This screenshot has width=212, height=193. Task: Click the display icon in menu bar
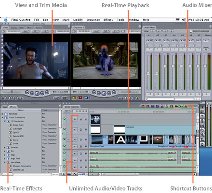click(178, 20)
